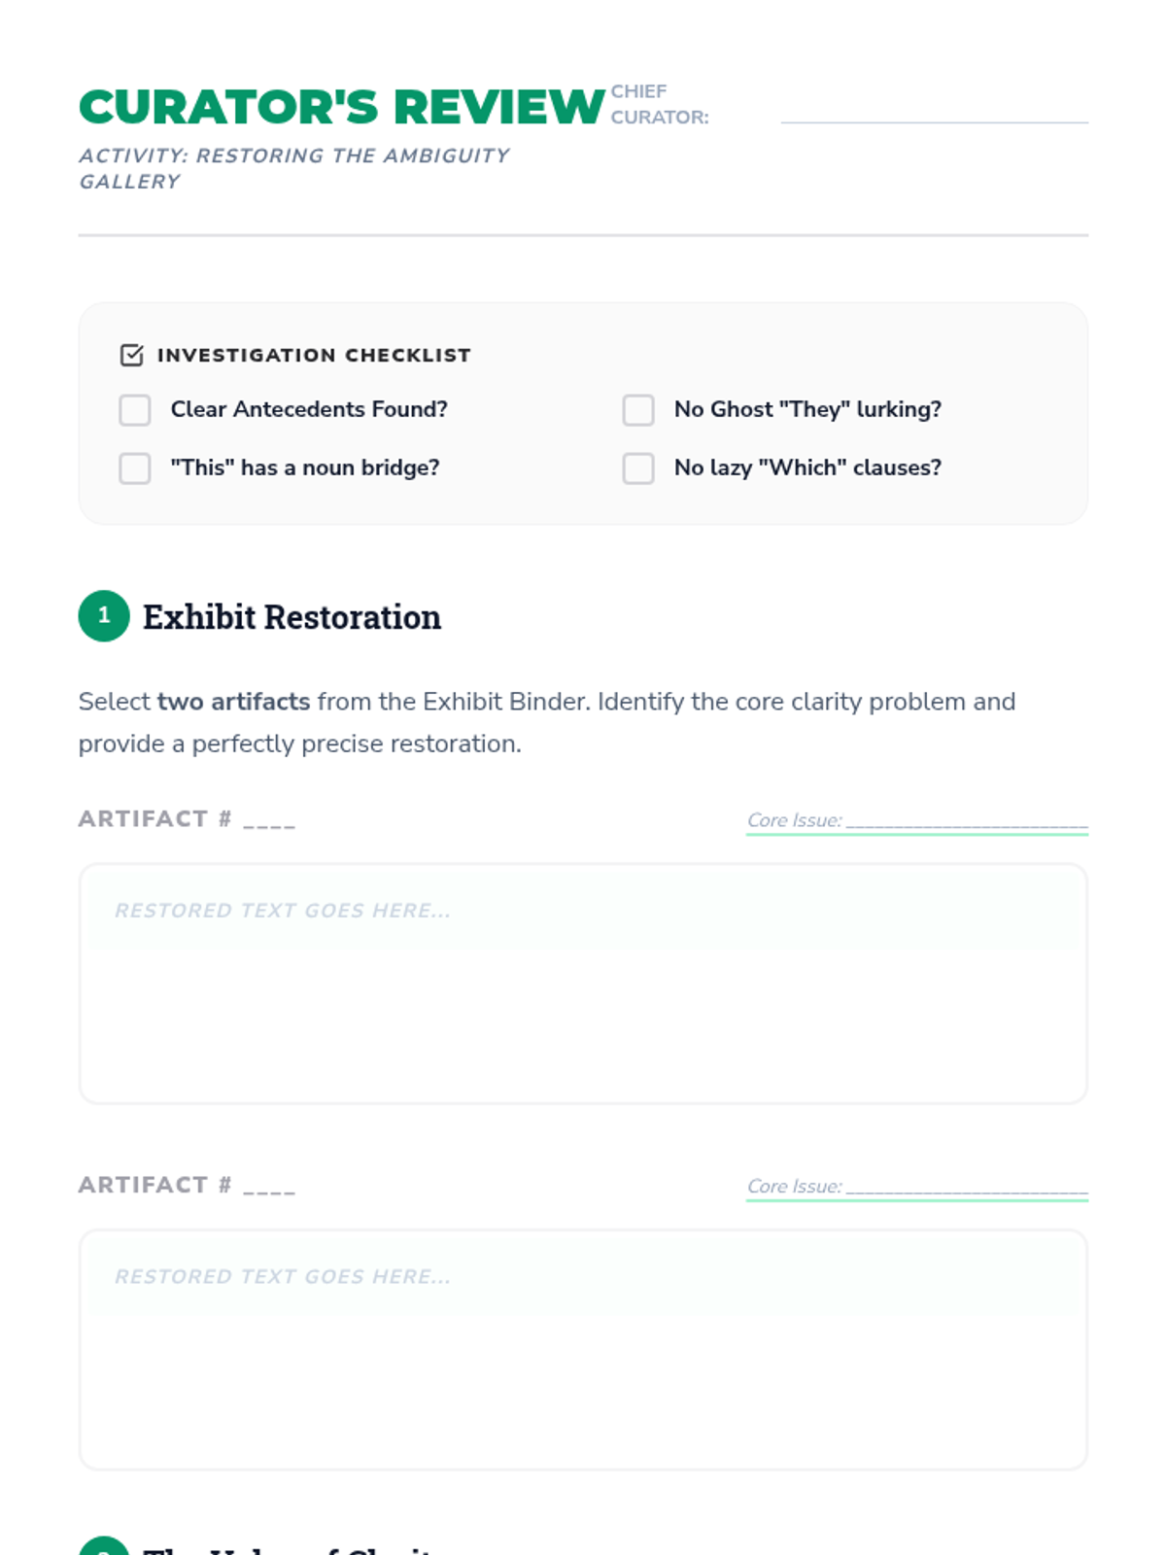Click the Chief Curator label
This screenshot has width=1166, height=1555.
point(660,104)
